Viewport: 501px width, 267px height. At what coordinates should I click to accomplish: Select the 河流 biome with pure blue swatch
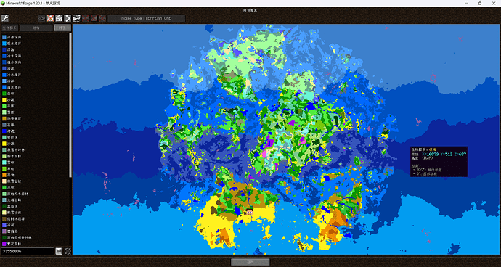[x=35, y=131]
